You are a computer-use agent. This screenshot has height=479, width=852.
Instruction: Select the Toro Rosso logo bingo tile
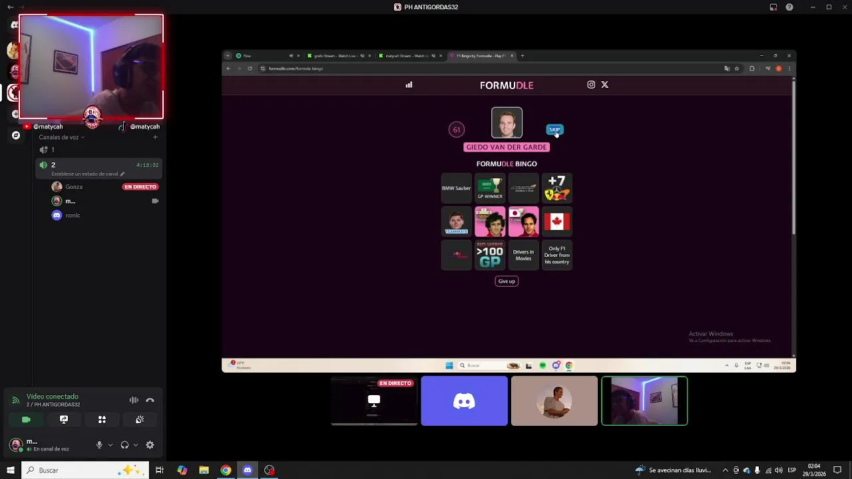(x=457, y=255)
